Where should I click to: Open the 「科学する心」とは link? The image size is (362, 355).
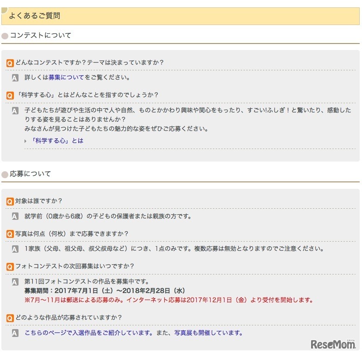click(x=57, y=140)
